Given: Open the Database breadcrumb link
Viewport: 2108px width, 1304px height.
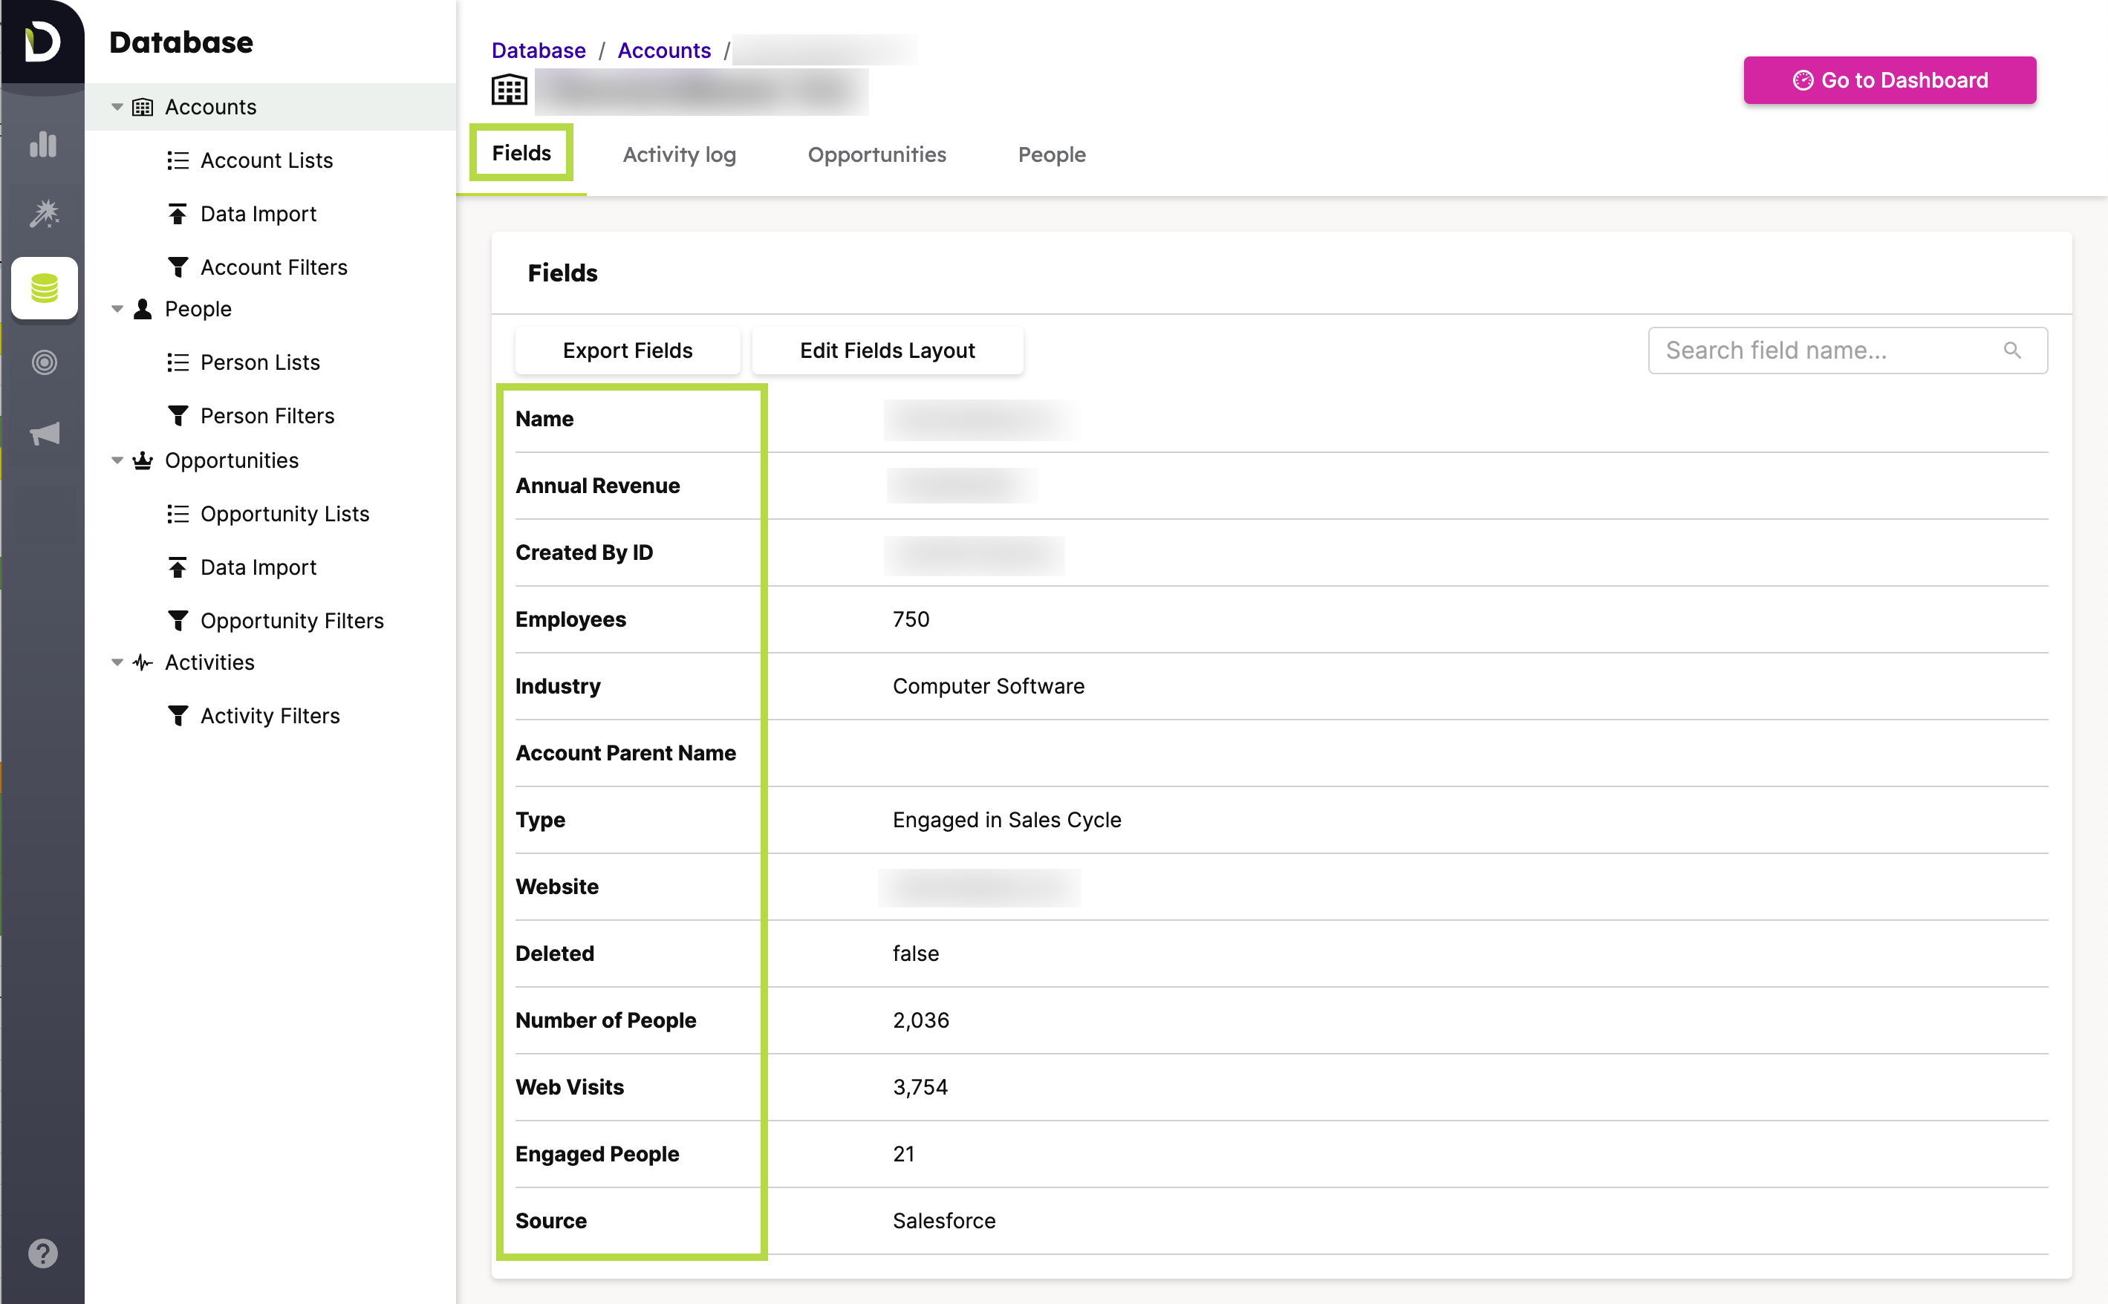Looking at the screenshot, I should [x=539, y=50].
